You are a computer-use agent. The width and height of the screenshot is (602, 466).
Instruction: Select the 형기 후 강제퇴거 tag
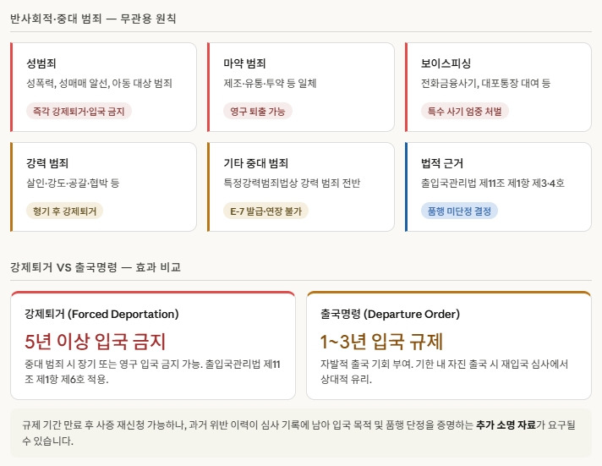click(64, 211)
